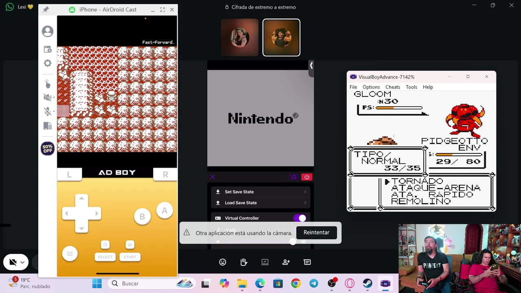The height and width of the screenshot is (293, 521).
Task: Tap the A button on virtual gamepad
Action: click(x=164, y=211)
